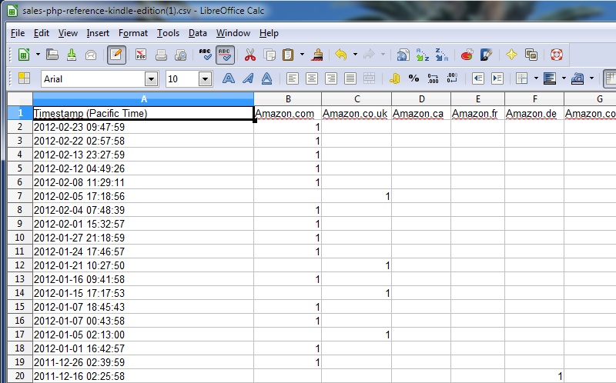Apply Currency number format
The height and width of the screenshot is (383, 616).
click(x=394, y=78)
